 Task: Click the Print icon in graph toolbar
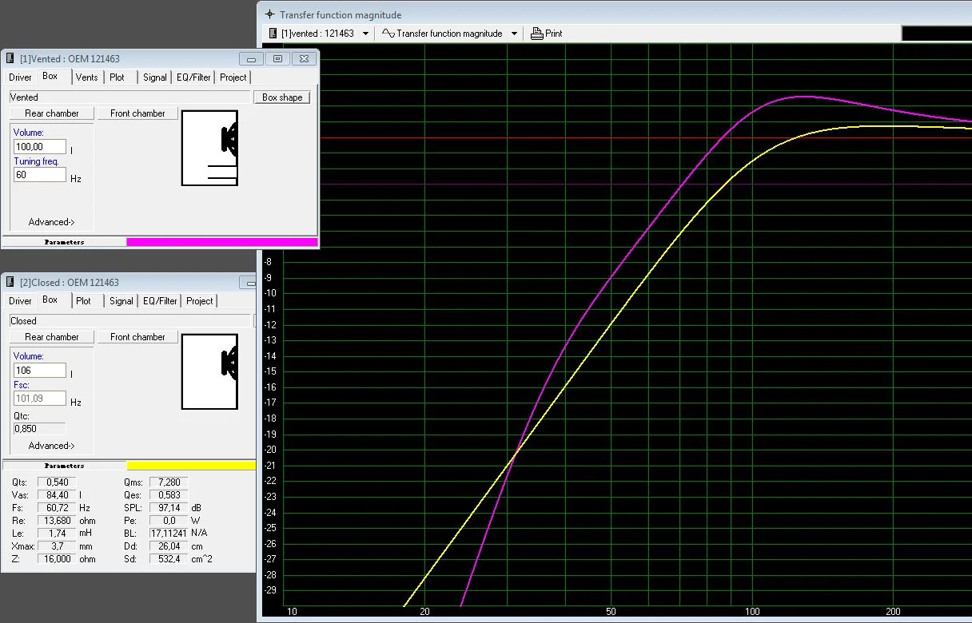(537, 34)
